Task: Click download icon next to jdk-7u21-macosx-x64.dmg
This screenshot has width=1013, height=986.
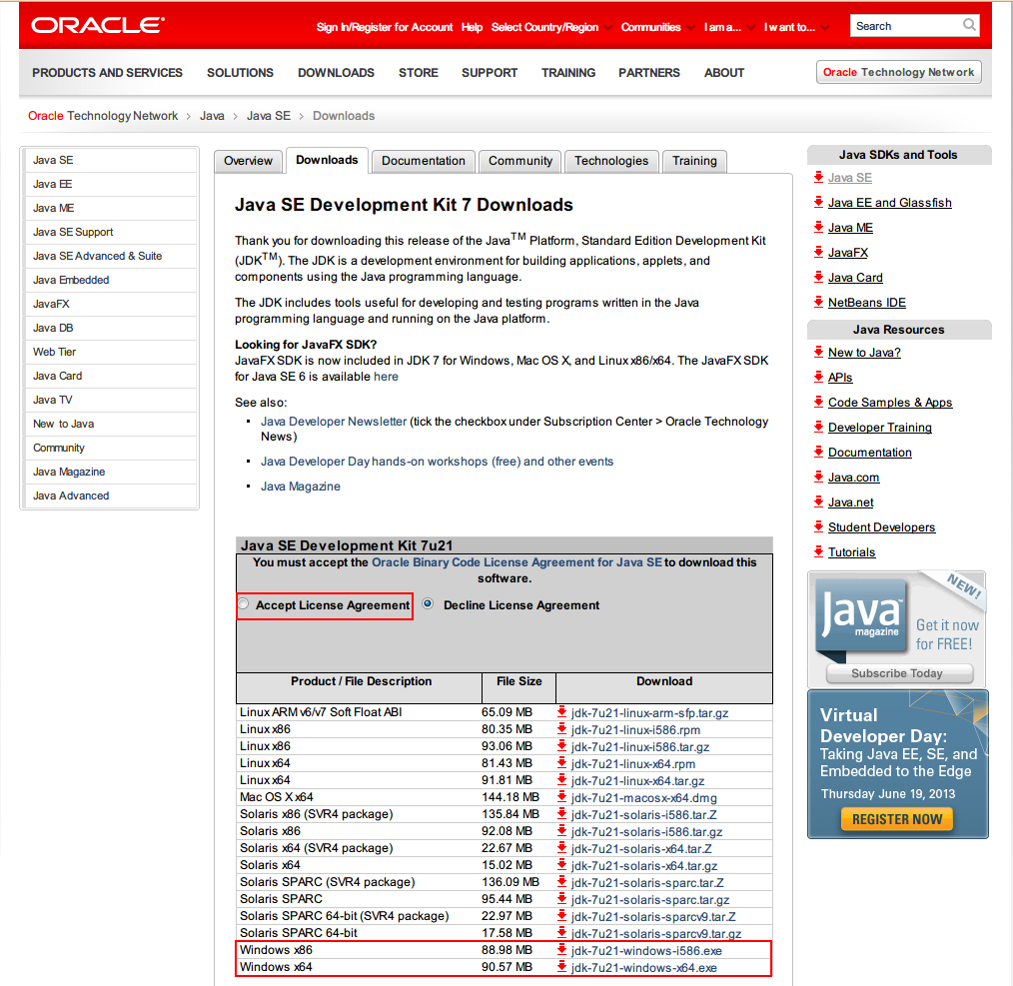Action: (x=562, y=797)
